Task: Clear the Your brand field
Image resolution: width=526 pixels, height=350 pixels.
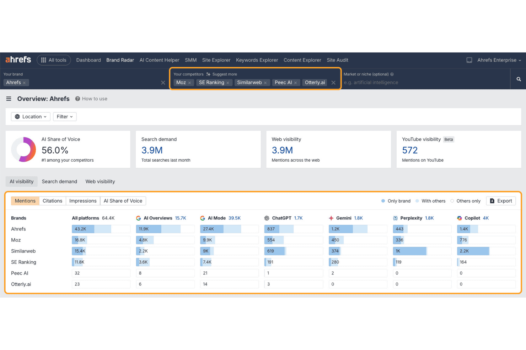Action: [163, 83]
